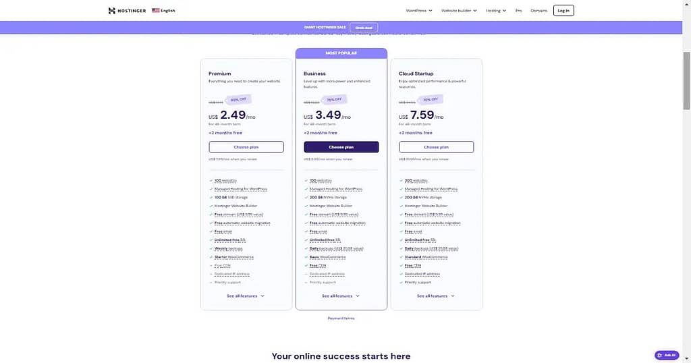Image resolution: width=691 pixels, height=363 pixels.
Task: Click the Most Popular badge above Business
Action: click(341, 53)
